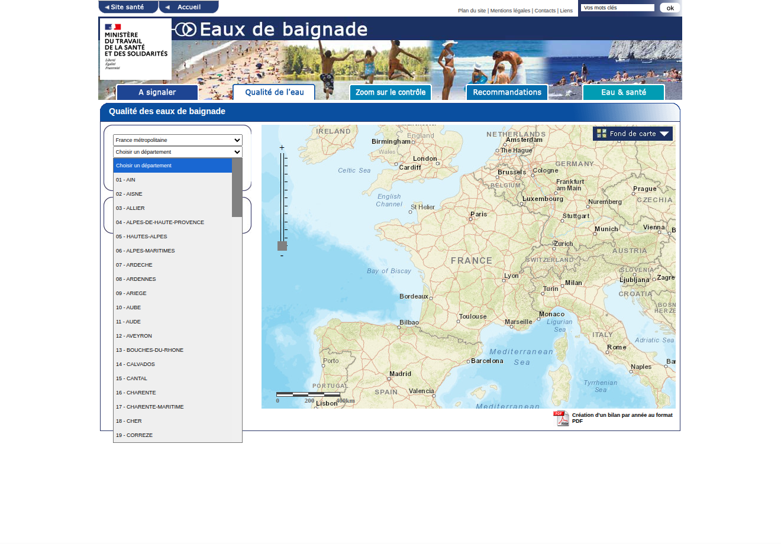
Task: Open the Recommandations tab
Action: (x=507, y=92)
